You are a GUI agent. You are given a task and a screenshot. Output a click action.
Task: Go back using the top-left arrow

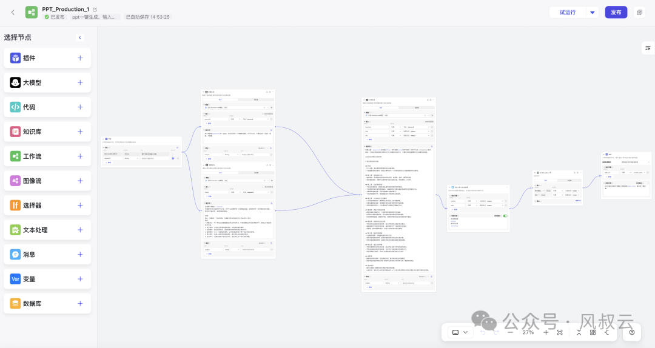point(13,12)
